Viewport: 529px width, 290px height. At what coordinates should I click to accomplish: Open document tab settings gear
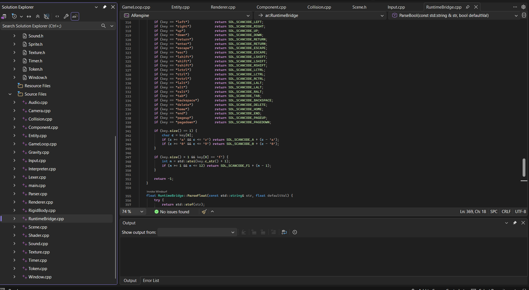click(x=523, y=7)
